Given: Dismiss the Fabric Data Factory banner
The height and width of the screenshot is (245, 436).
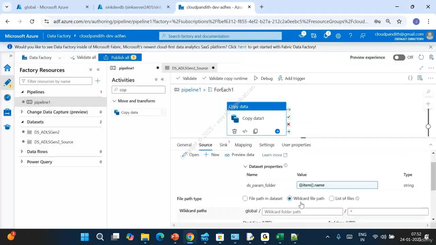Looking at the screenshot, I should (431, 47).
